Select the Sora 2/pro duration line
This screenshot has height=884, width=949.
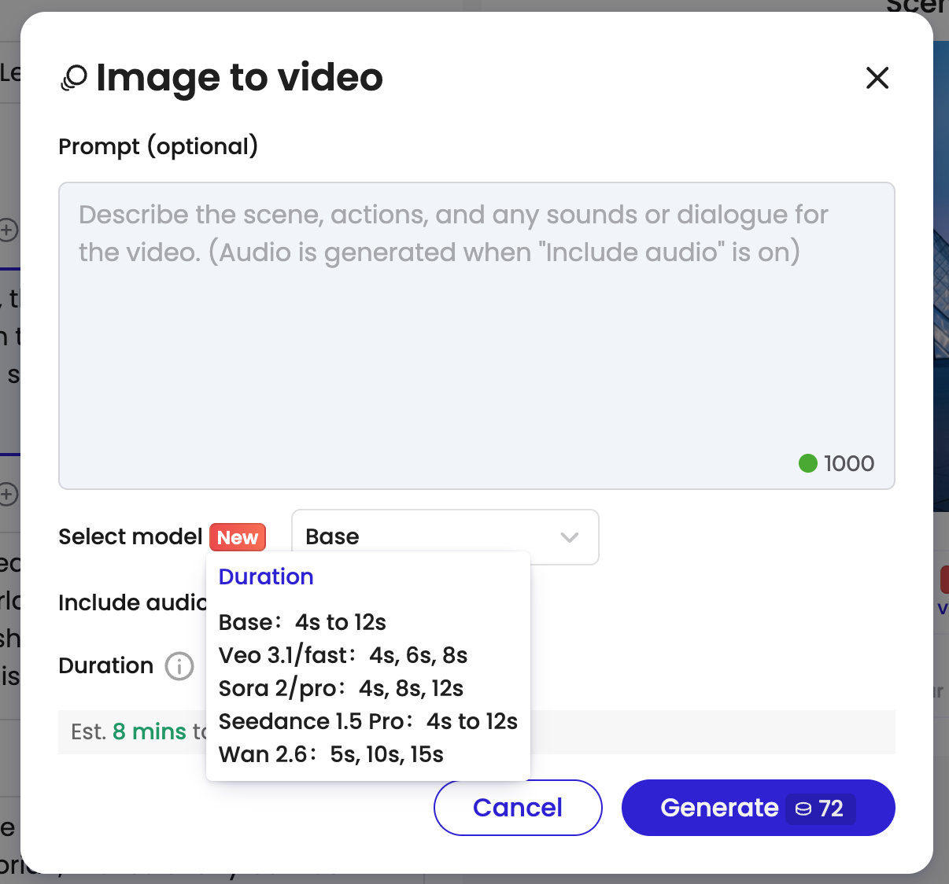click(341, 688)
